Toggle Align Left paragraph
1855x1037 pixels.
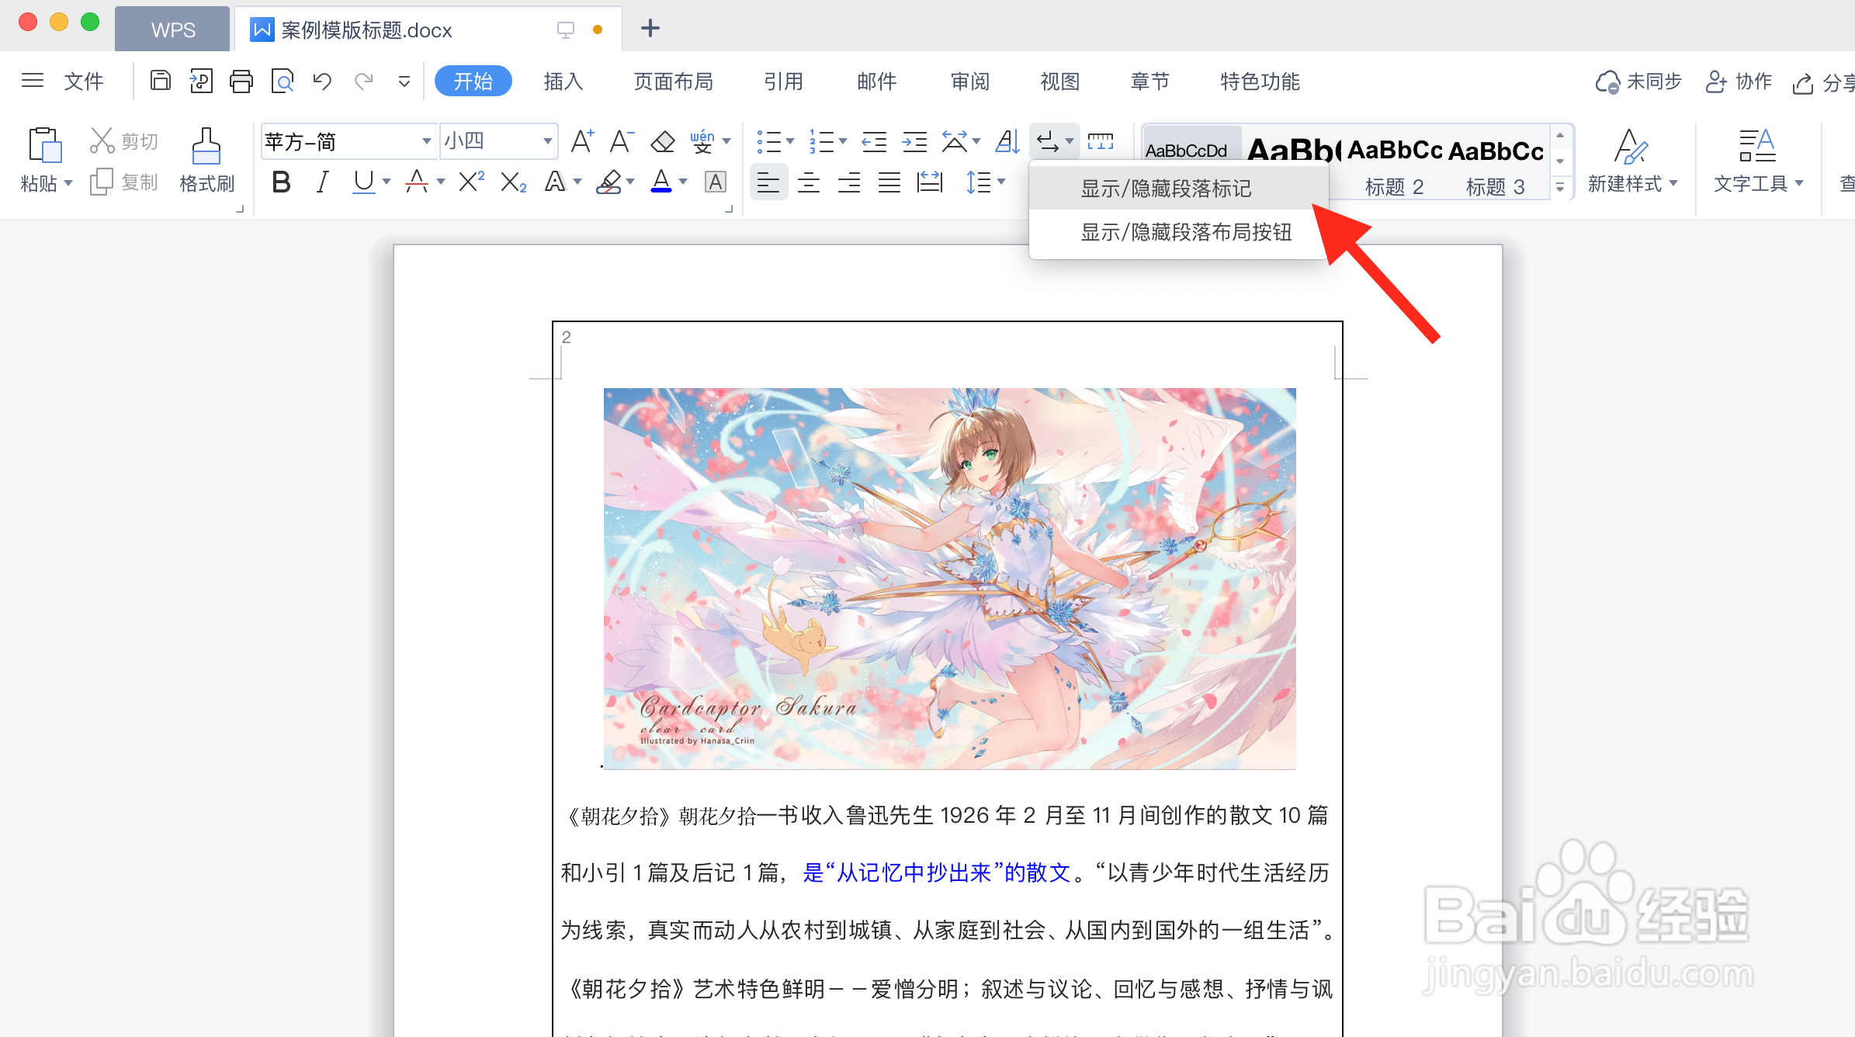tap(768, 182)
